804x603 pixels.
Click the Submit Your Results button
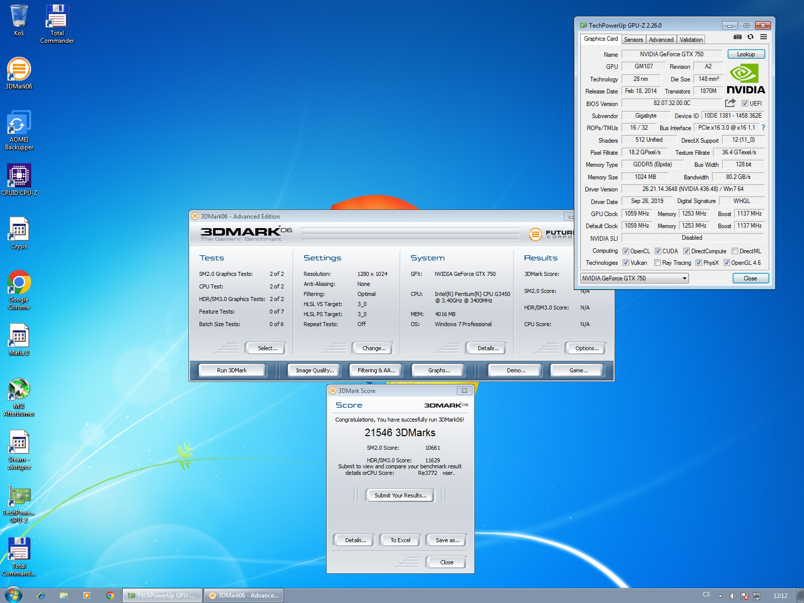[400, 495]
